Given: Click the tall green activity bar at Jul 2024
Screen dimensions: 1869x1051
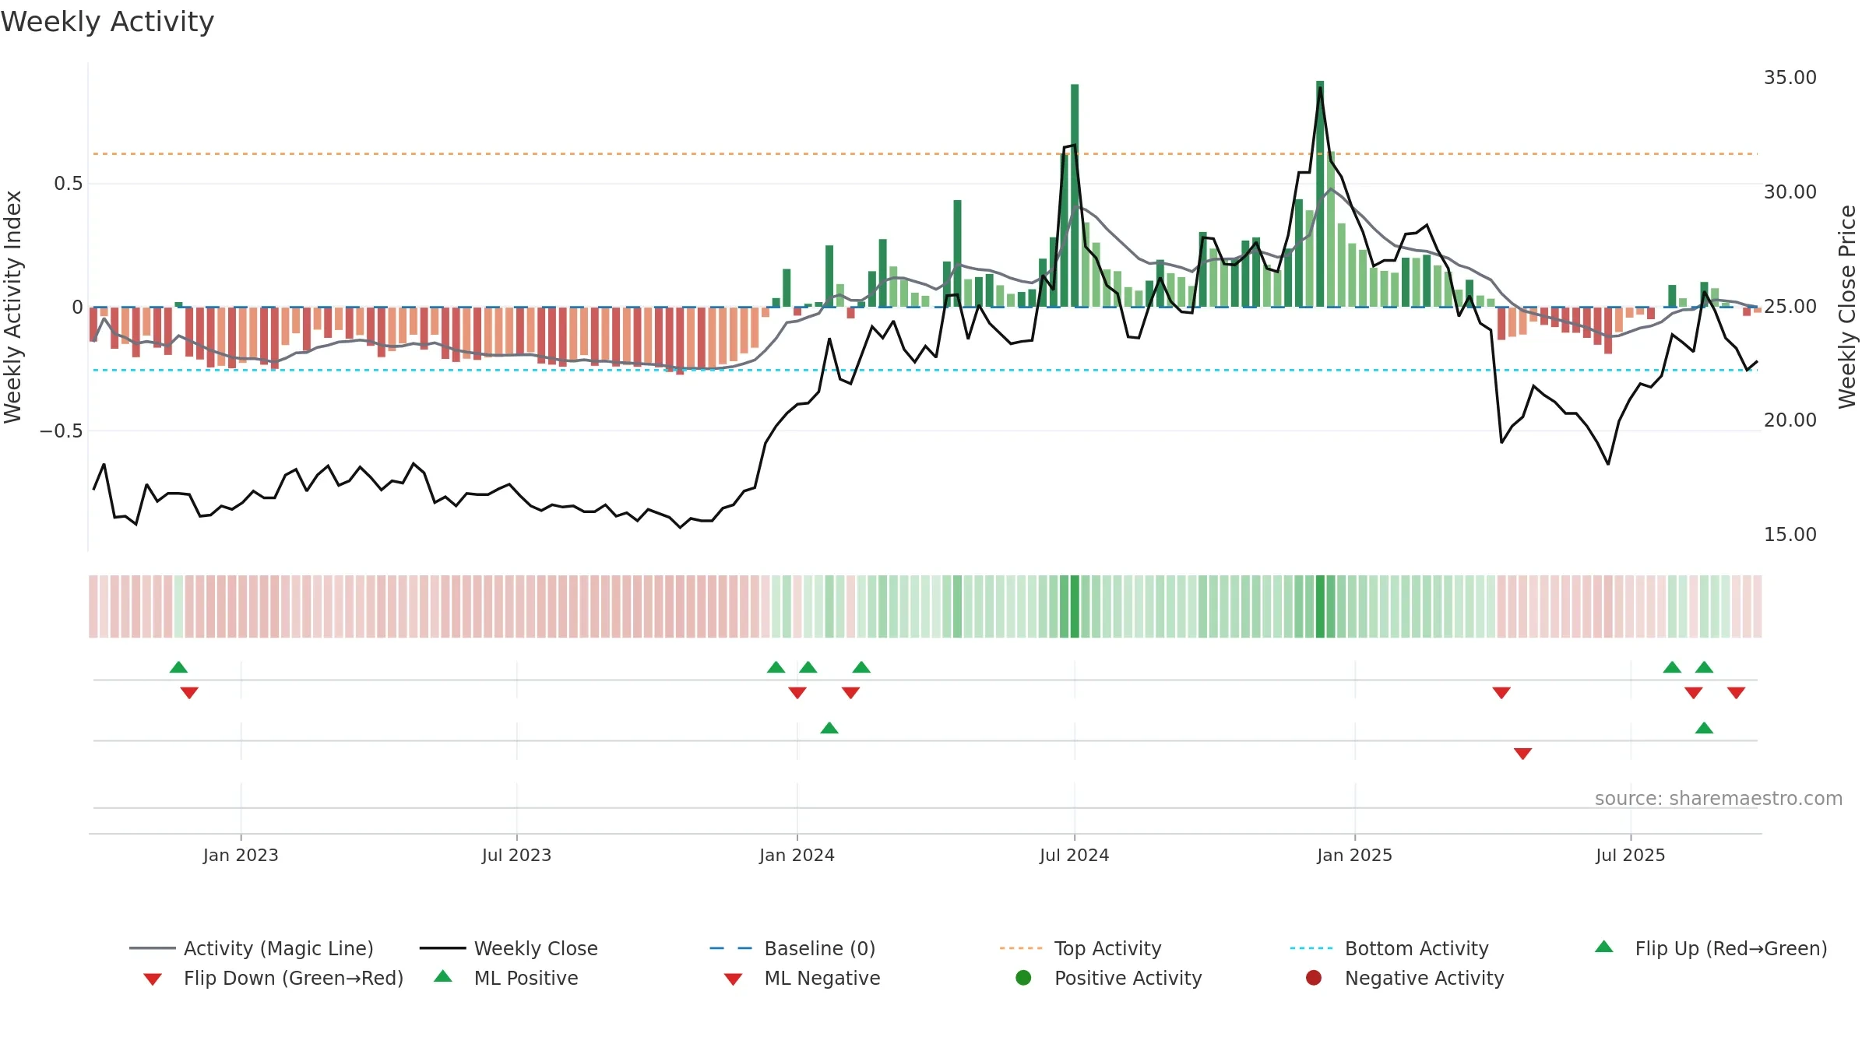Looking at the screenshot, I should click(1075, 195).
